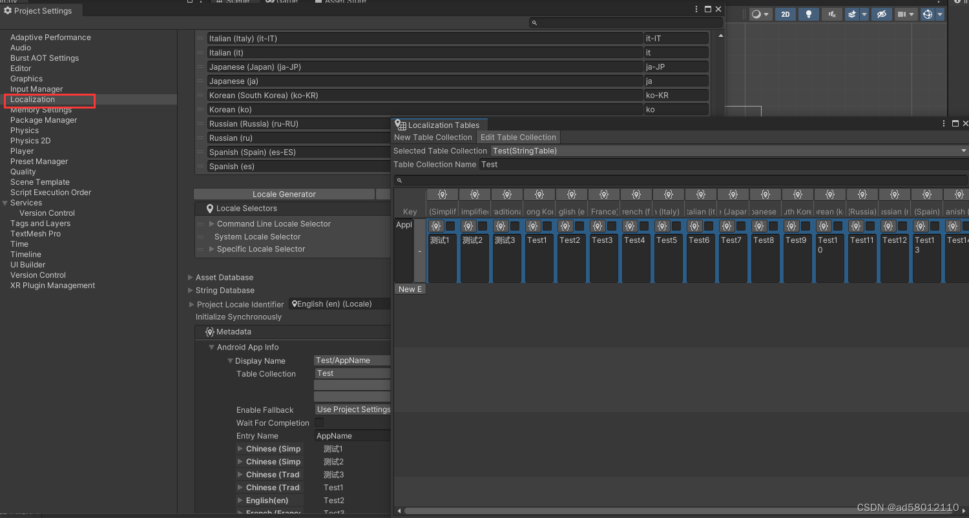Image resolution: width=969 pixels, height=518 pixels.
Task: Collapse the Android App Info foldout
Action: (211, 347)
